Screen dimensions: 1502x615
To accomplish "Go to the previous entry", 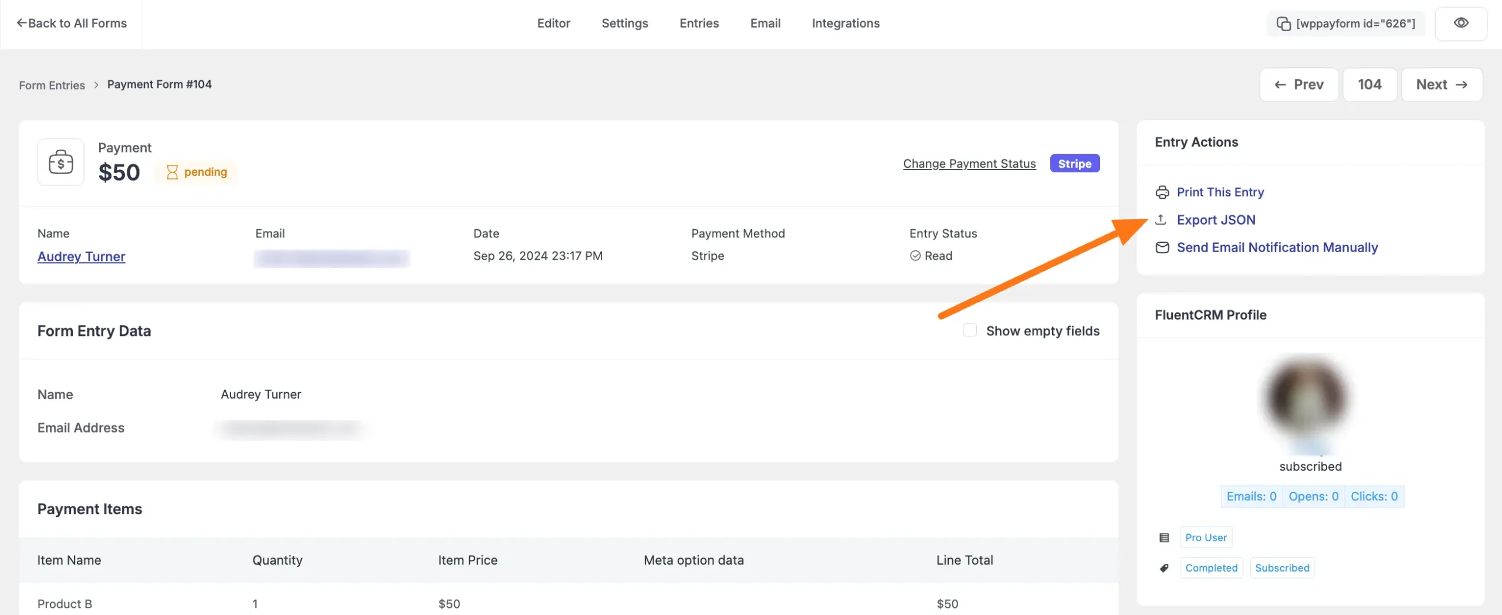I will pyautogui.click(x=1298, y=85).
